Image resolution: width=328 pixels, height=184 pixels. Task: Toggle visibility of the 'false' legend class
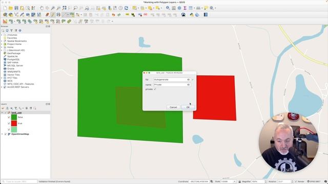coord(9,117)
